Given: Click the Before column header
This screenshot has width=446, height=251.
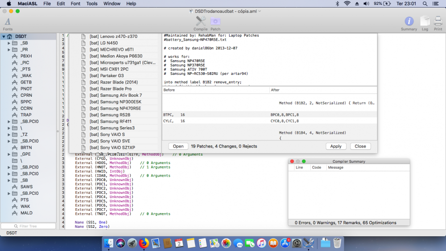Looking at the screenshot, I should click(216, 90).
